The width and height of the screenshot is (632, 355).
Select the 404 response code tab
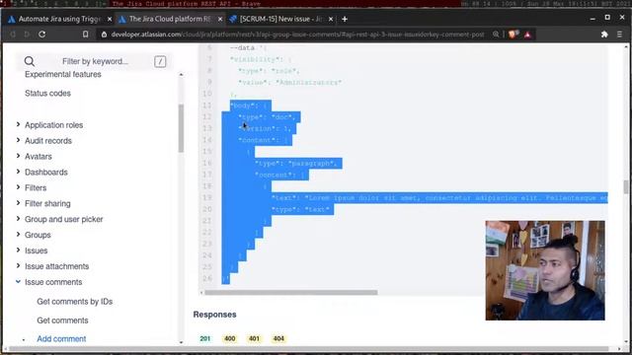(278, 338)
